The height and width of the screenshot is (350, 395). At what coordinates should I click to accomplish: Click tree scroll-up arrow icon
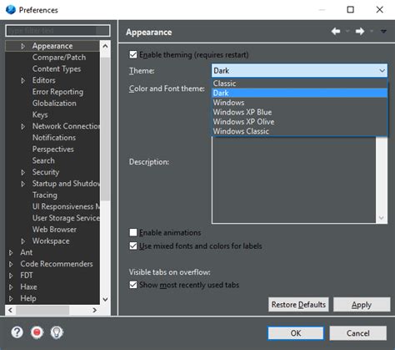(x=105, y=46)
